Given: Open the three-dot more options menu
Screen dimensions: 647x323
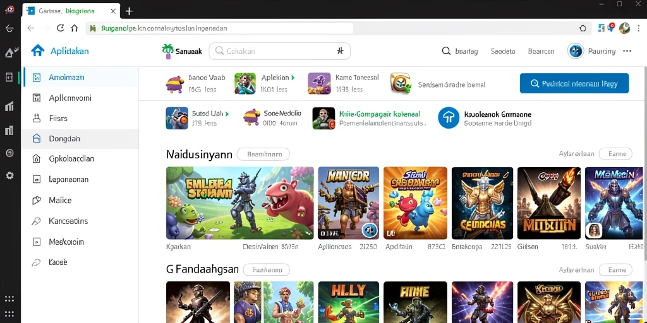Looking at the screenshot, I should click(x=627, y=50).
